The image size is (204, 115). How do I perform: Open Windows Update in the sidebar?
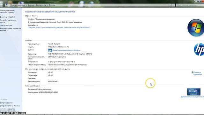point(10,106)
